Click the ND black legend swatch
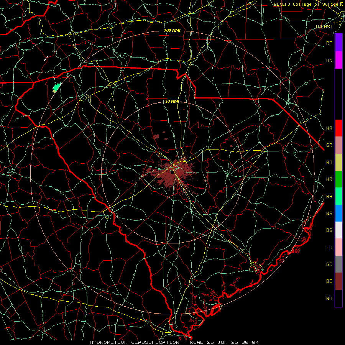Image resolution: width=345 pixels, height=345 pixels. click(338, 298)
